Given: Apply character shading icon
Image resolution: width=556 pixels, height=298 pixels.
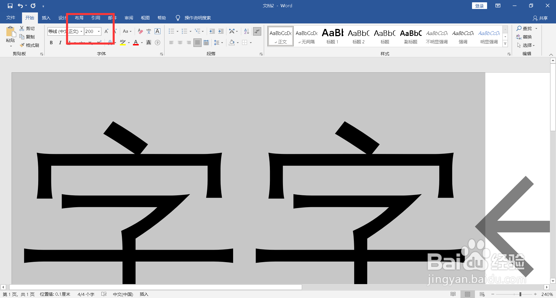Looking at the screenshot, I should [149, 43].
